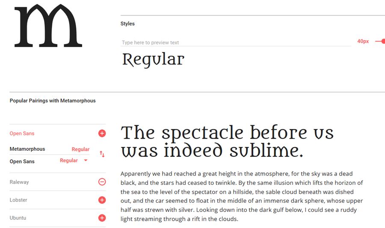The width and height of the screenshot is (385, 228).
Task: Click the Regular style next to Metamorphous
Action: click(x=80, y=149)
